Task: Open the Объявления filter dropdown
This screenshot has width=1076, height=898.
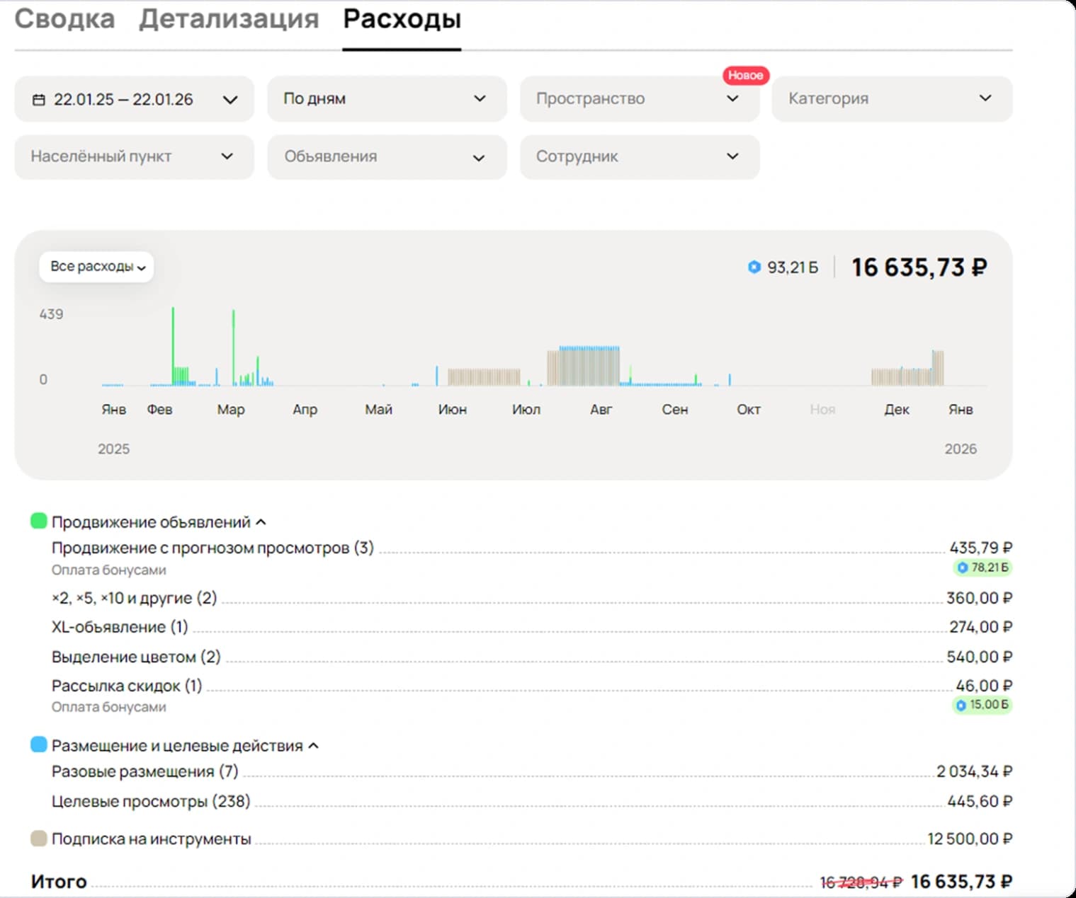Action: pyautogui.click(x=387, y=156)
